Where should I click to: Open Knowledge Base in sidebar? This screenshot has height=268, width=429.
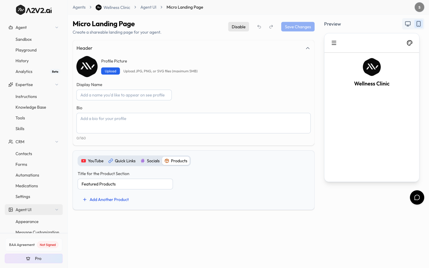tap(31, 107)
